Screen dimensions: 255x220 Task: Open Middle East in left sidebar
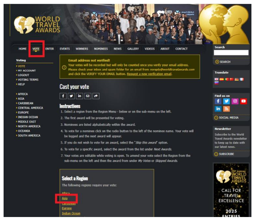pyautogui.click(x=27, y=122)
